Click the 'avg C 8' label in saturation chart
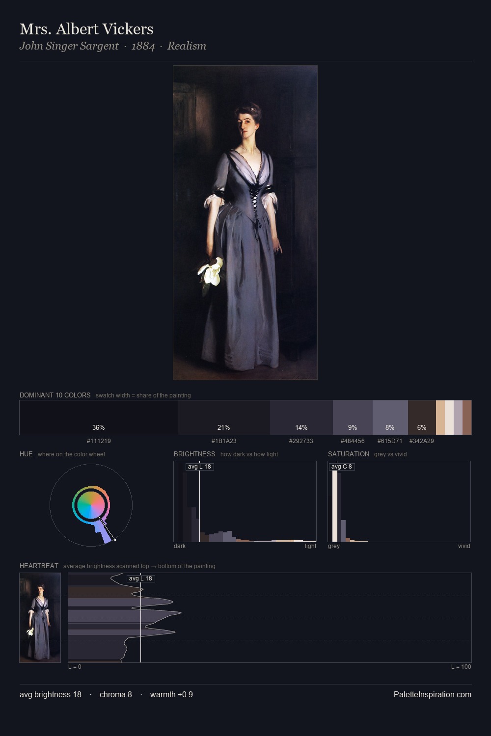The height and width of the screenshot is (736, 491). coord(342,467)
